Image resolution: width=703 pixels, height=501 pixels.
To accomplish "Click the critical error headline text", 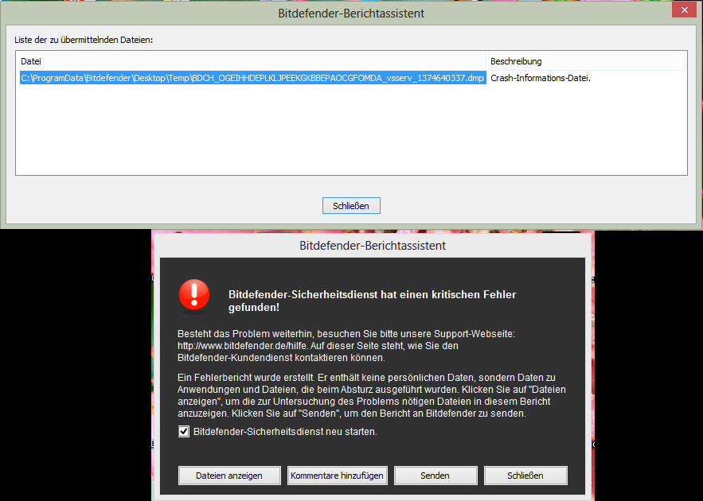I will point(372,301).
